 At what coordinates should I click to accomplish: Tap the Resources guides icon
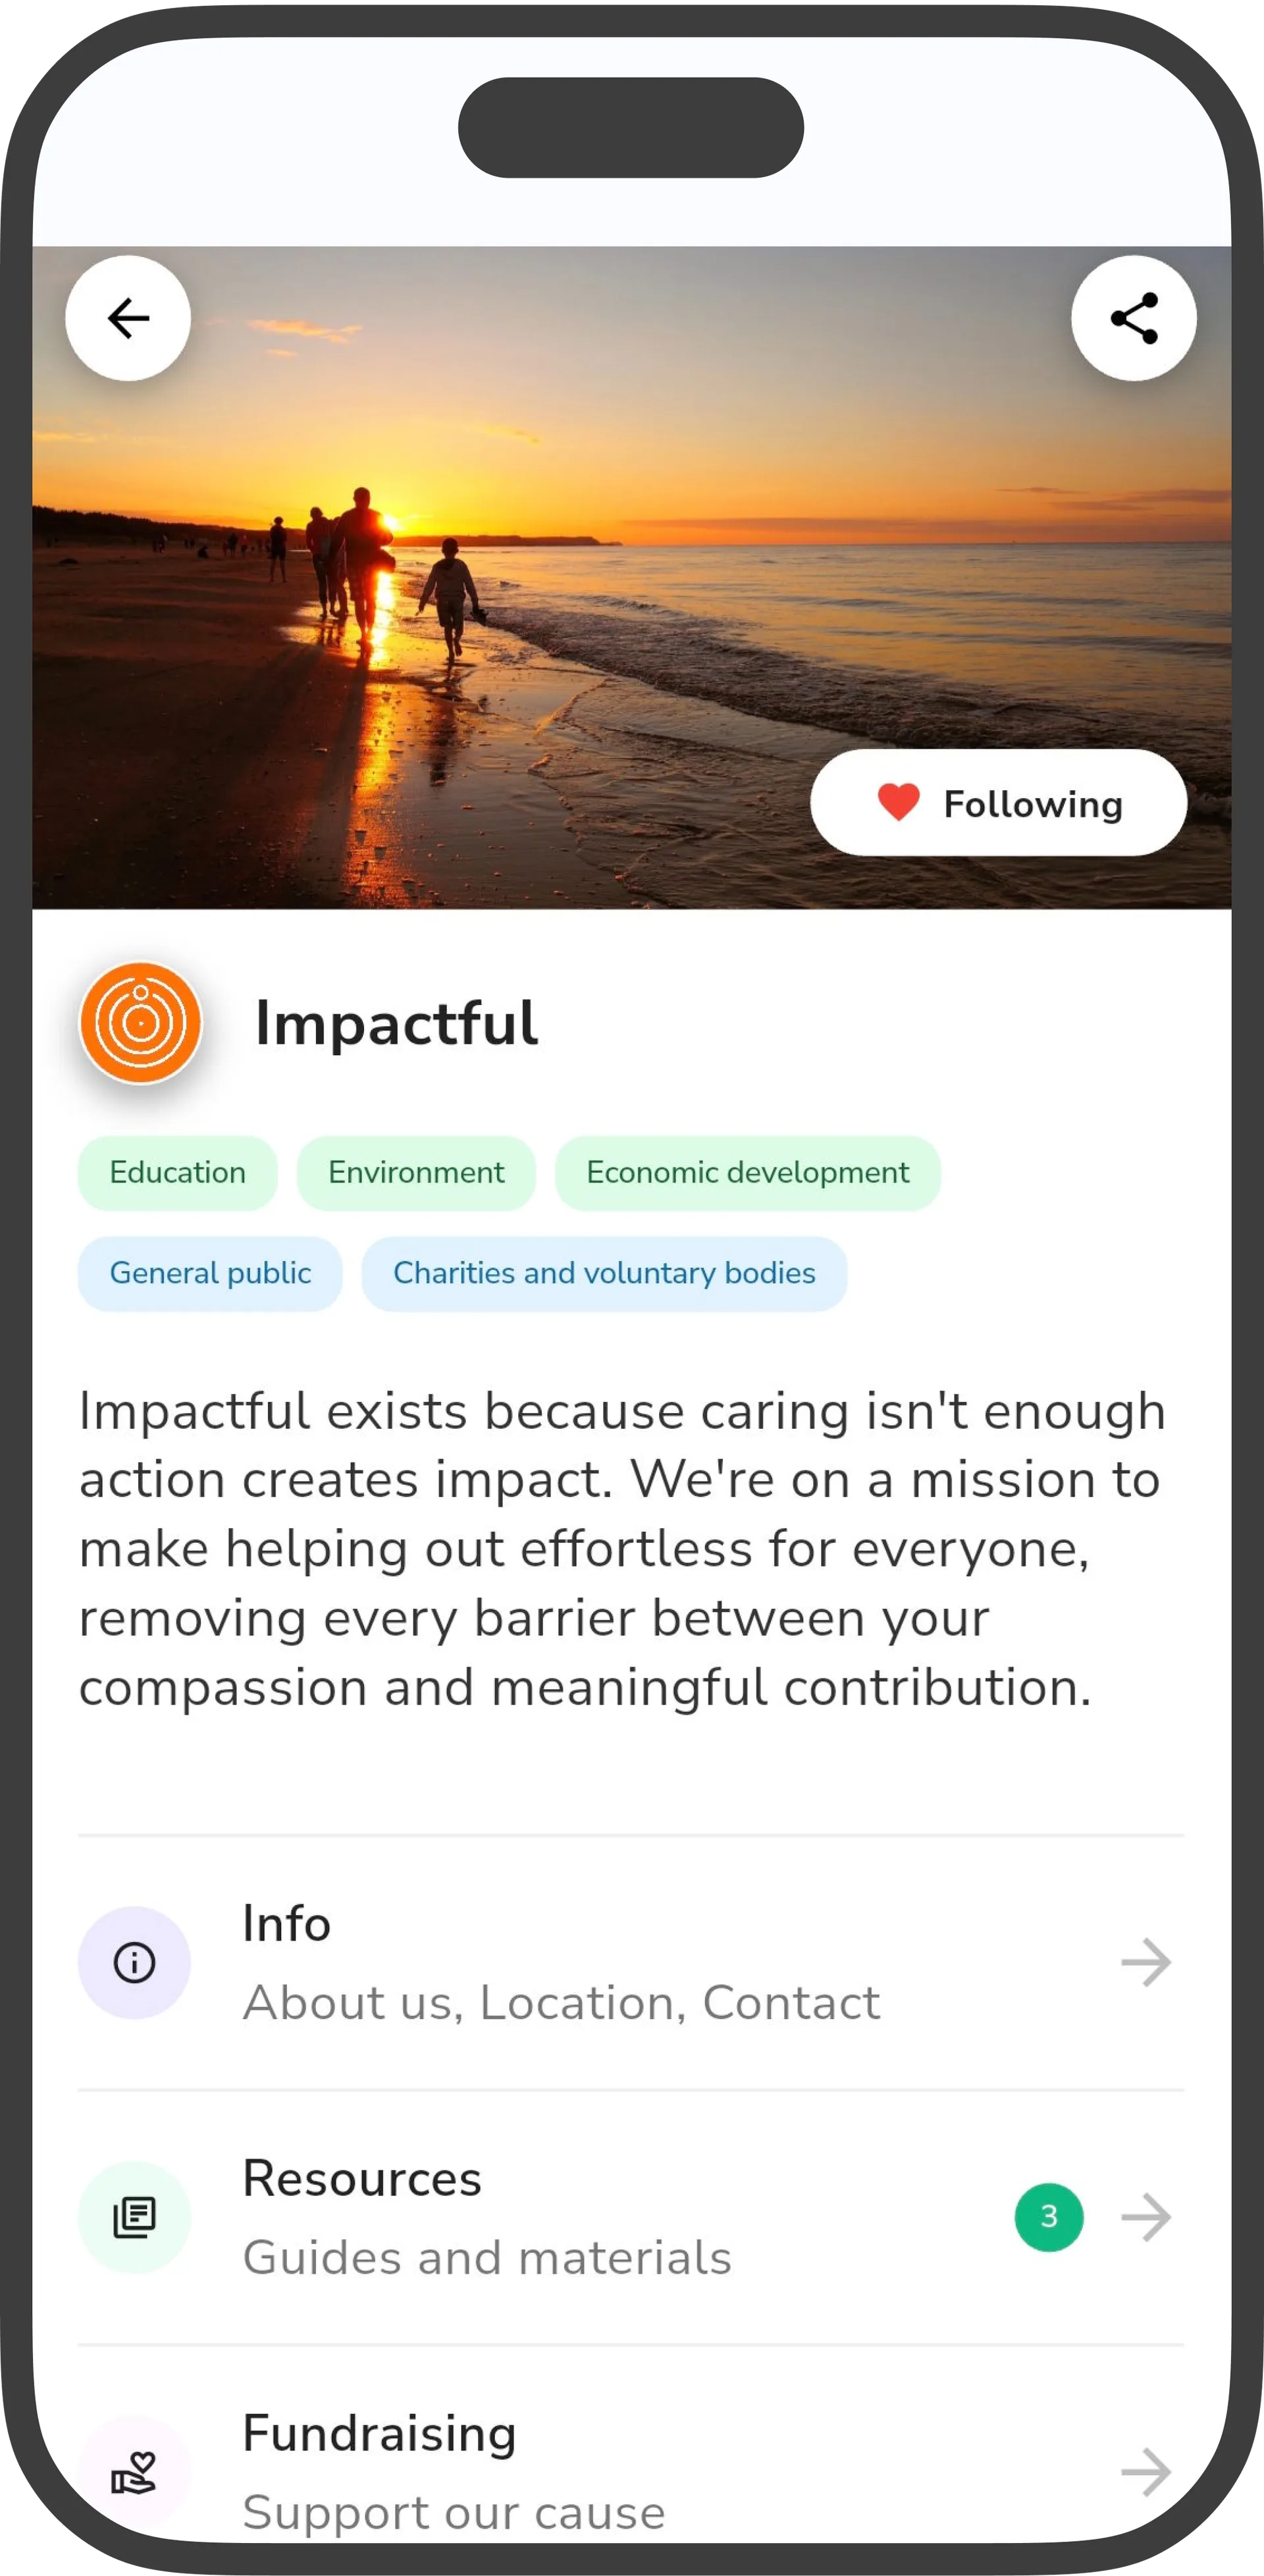(134, 2217)
